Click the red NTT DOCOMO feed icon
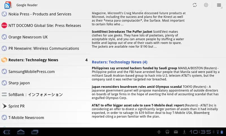The height and width of the screenshot is (136, 226). [4, 25]
